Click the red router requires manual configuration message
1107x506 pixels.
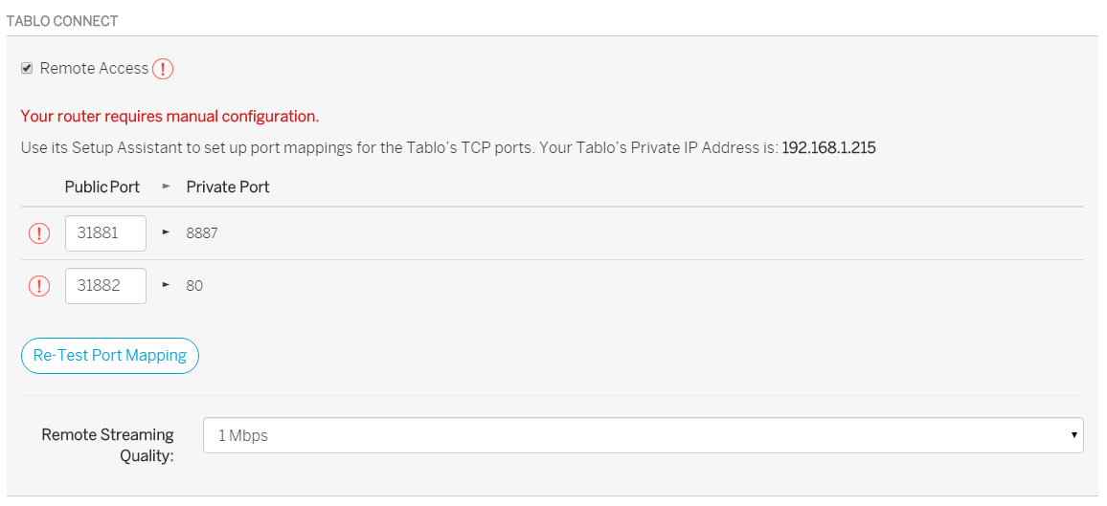[170, 117]
